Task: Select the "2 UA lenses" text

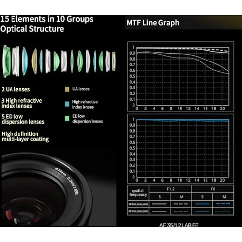Action: [x=15, y=89]
